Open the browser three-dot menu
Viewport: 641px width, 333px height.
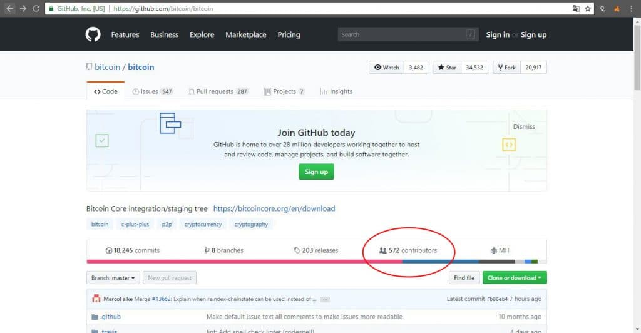[631, 9]
